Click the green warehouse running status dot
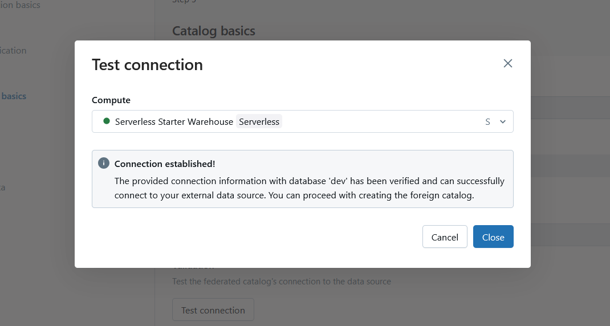This screenshot has height=326, width=610. click(107, 121)
